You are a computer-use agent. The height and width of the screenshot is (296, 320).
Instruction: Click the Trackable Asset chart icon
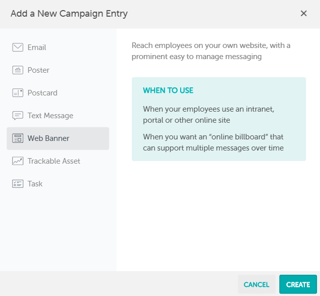[18, 161]
